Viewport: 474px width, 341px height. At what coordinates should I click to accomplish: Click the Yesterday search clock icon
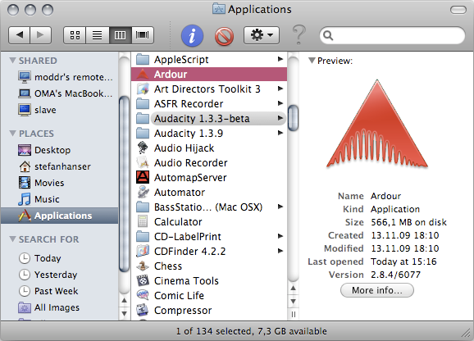(x=25, y=275)
